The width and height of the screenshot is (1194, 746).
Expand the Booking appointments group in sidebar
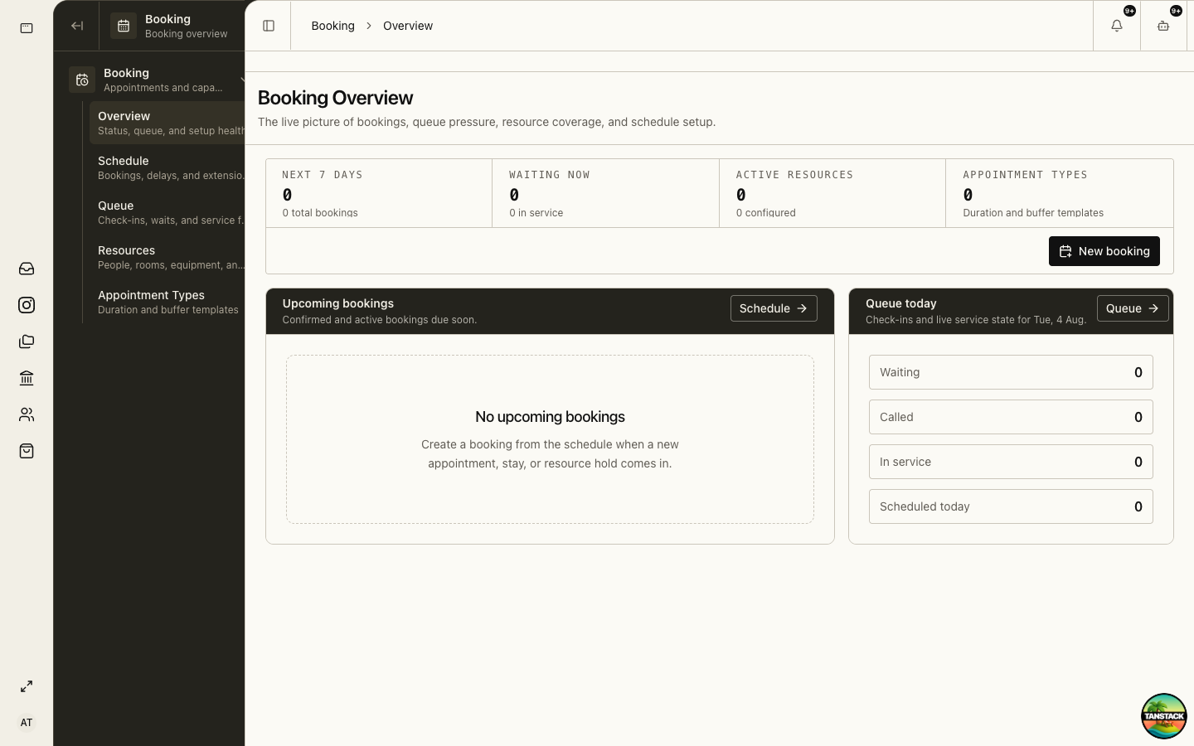[157, 80]
